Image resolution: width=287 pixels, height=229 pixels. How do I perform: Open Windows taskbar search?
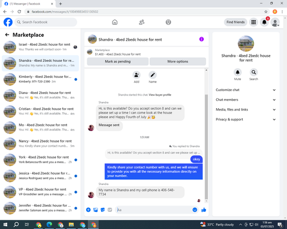coord(16,224)
